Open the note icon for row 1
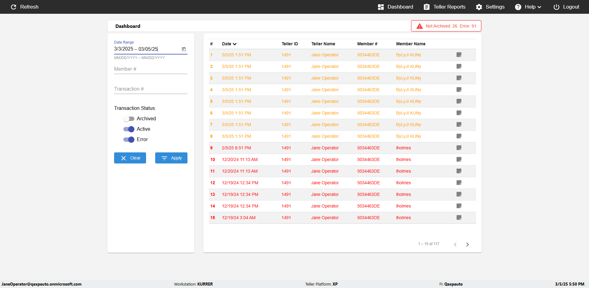The width and height of the screenshot is (589, 288). coord(459,55)
